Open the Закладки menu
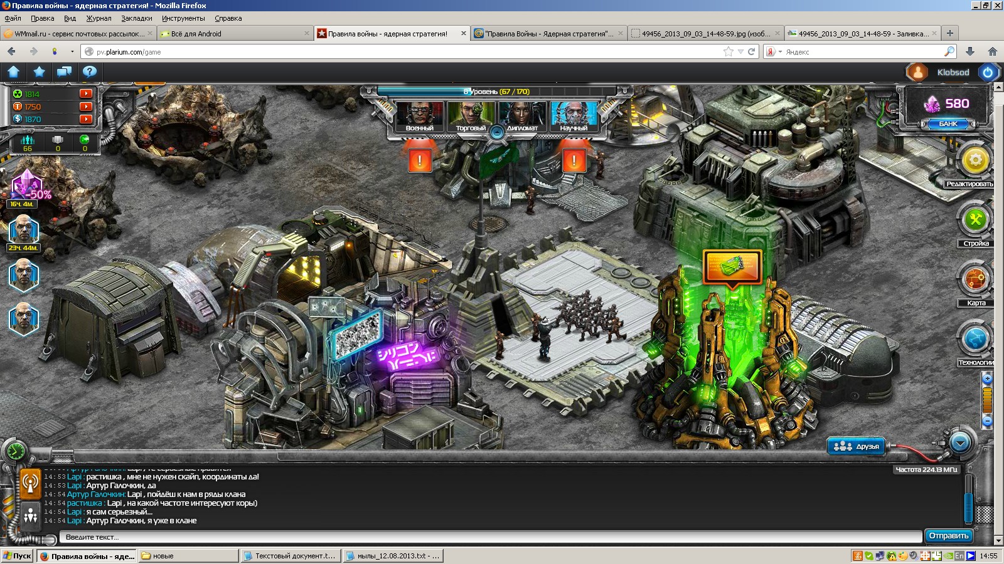Screen dimensions: 1004x564 pyautogui.click(x=137, y=18)
